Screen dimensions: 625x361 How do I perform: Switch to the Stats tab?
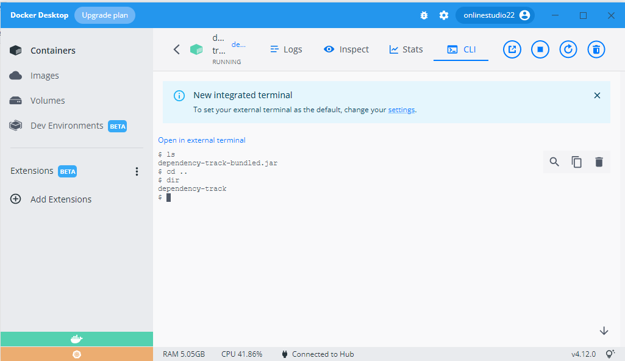coord(405,49)
